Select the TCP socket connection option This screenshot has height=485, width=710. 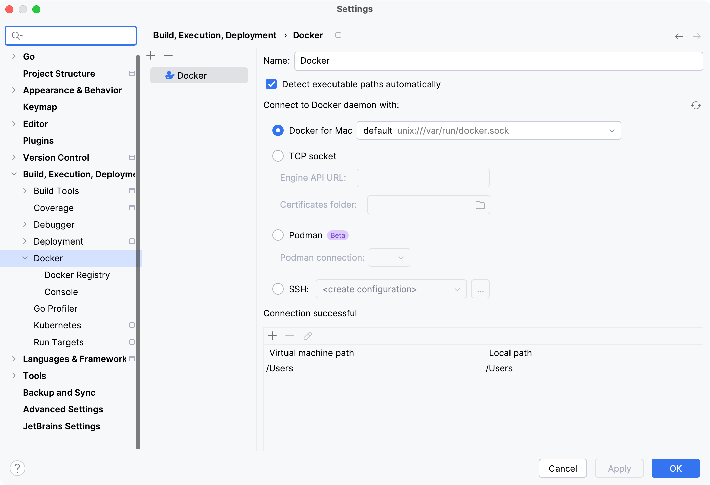278,156
